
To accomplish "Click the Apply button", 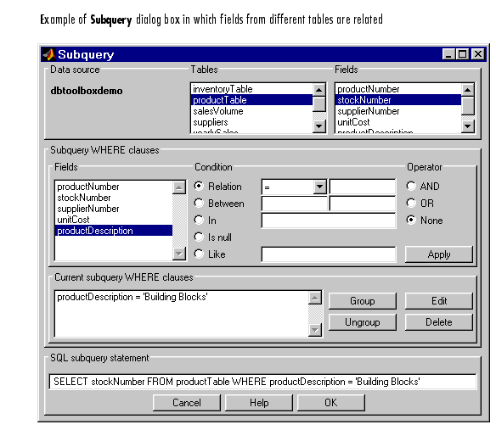I will pyautogui.click(x=439, y=254).
